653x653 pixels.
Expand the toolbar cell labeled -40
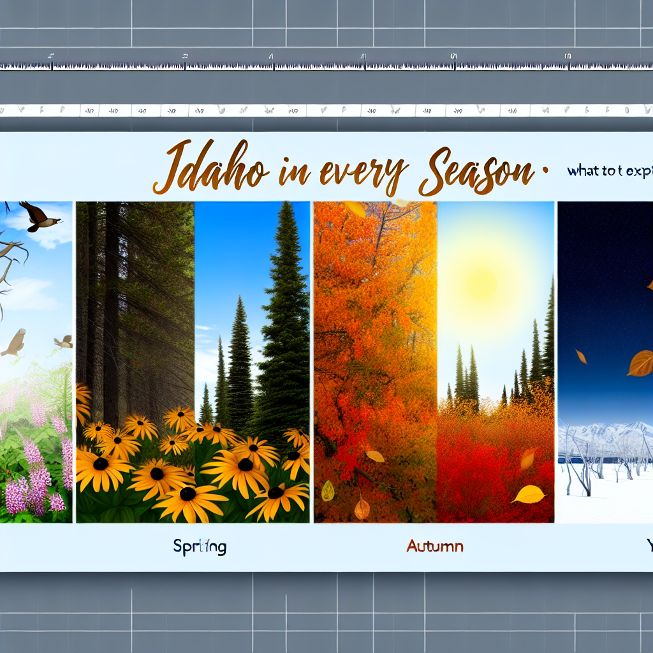(x=89, y=110)
